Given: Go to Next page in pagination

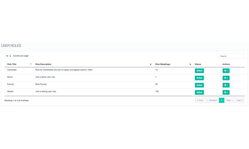Looking at the screenshot, I should pos(229,100).
